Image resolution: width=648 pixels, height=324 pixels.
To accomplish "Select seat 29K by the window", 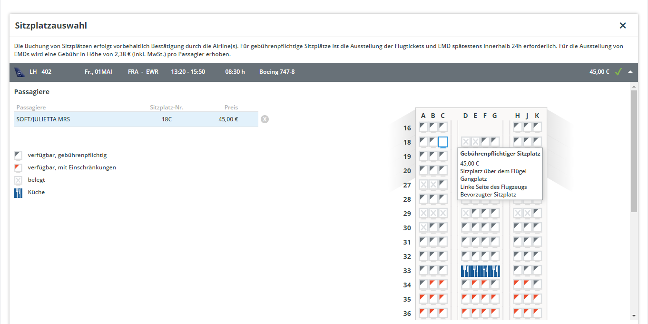I will (x=537, y=213).
